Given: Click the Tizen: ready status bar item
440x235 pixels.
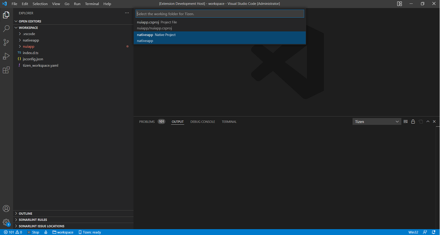Looking at the screenshot, I should pos(89,232).
